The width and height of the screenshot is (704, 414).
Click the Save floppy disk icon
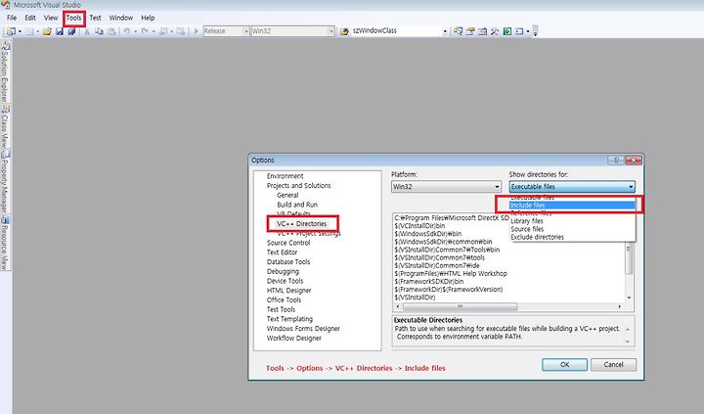(x=60, y=31)
